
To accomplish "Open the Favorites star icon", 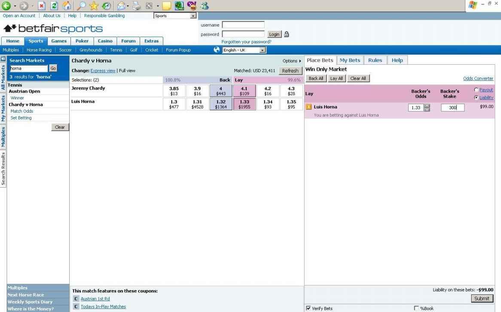I will 94,6.
